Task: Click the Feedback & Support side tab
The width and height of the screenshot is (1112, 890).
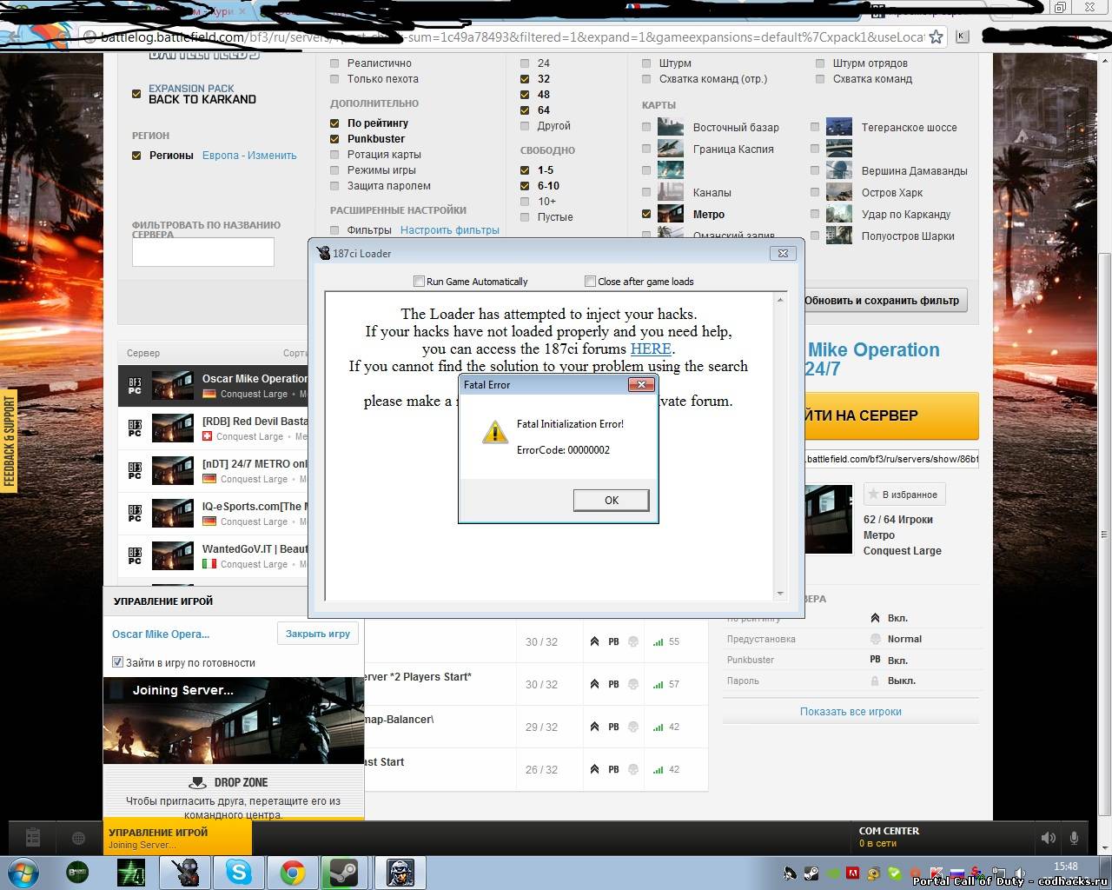Action: point(9,442)
